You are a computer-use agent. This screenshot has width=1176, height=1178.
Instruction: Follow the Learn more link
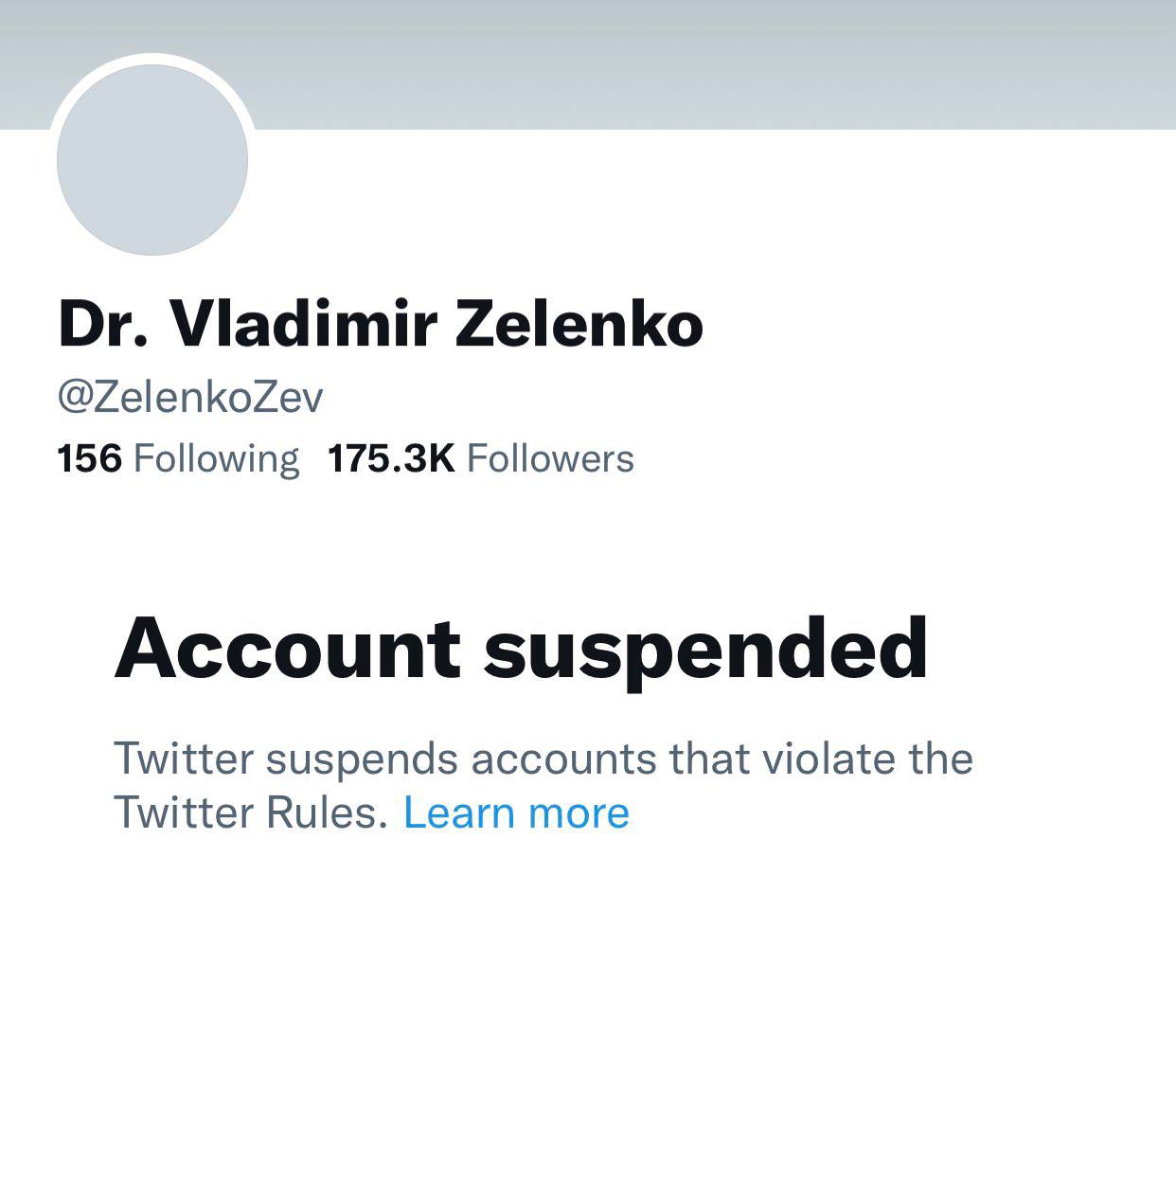pyautogui.click(x=516, y=812)
